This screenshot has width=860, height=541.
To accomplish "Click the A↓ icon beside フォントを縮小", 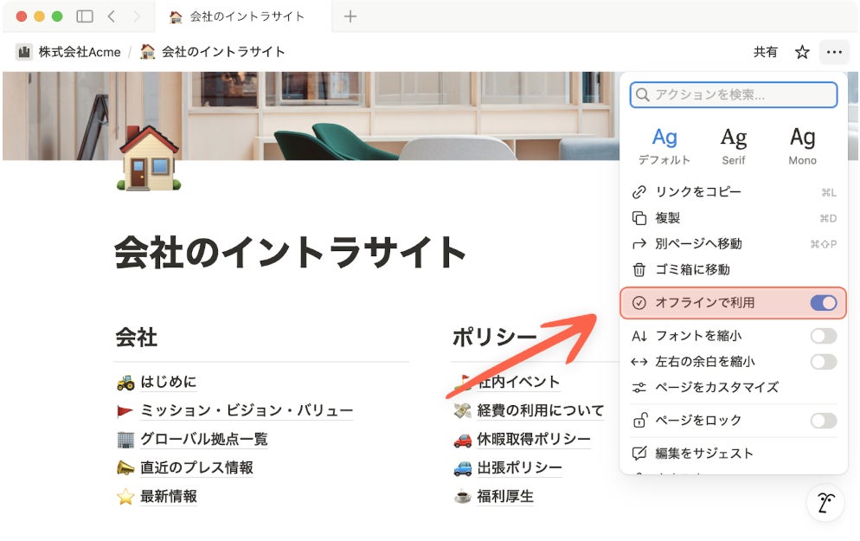I will (x=639, y=336).
